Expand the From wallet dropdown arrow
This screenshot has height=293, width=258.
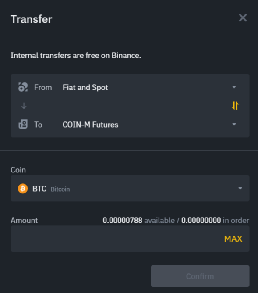pyautogui.click(x=234, y=87)
